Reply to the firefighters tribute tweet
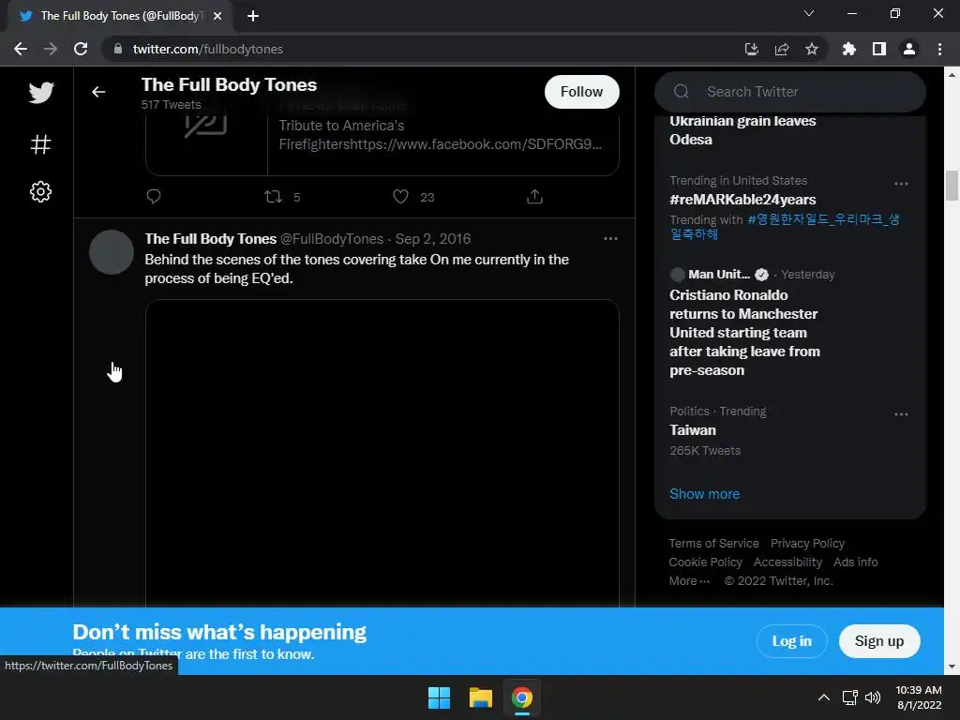This screenshot has height=720, width=960. pos(154,197)
